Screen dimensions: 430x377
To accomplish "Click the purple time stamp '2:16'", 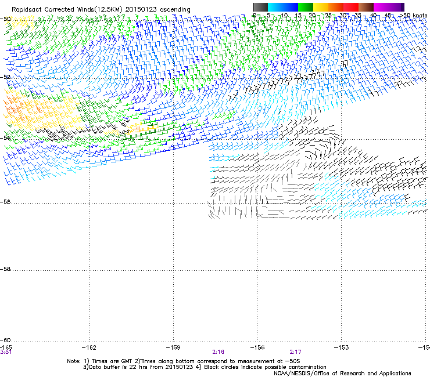I will [218, 352].
